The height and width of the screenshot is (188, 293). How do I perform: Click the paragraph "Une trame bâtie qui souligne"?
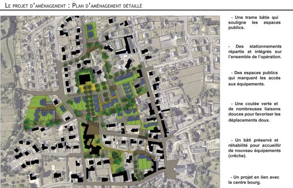click(254, 23)
